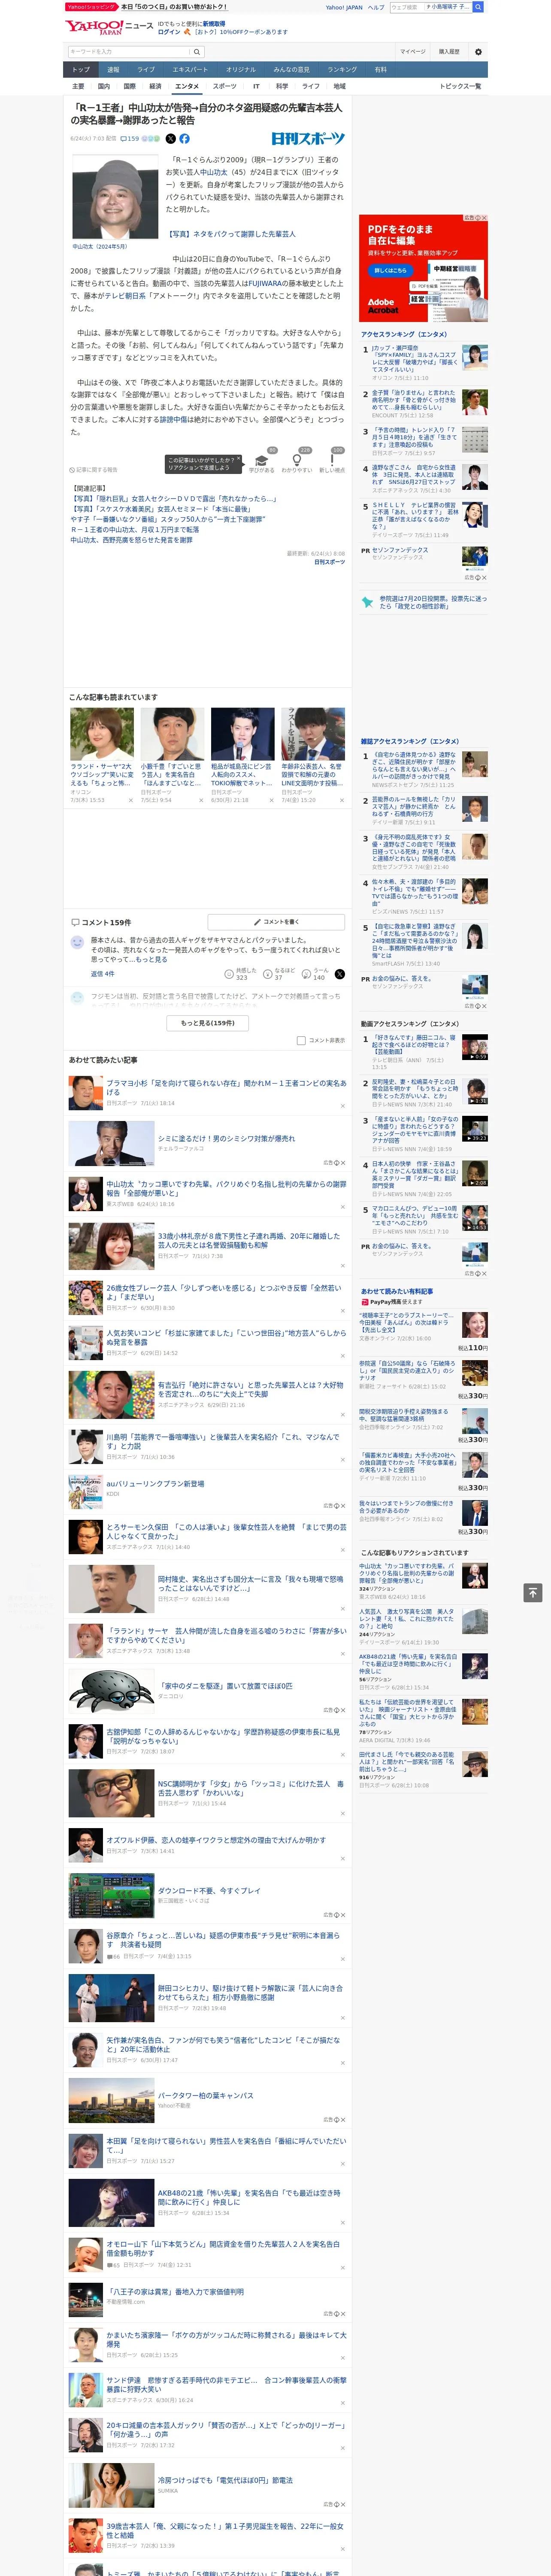Viewport: 551px width, 2576px height.
Task: Open the Rー1王者の中山功太、月収1万円まで転落 link
Action: (134, 529)
